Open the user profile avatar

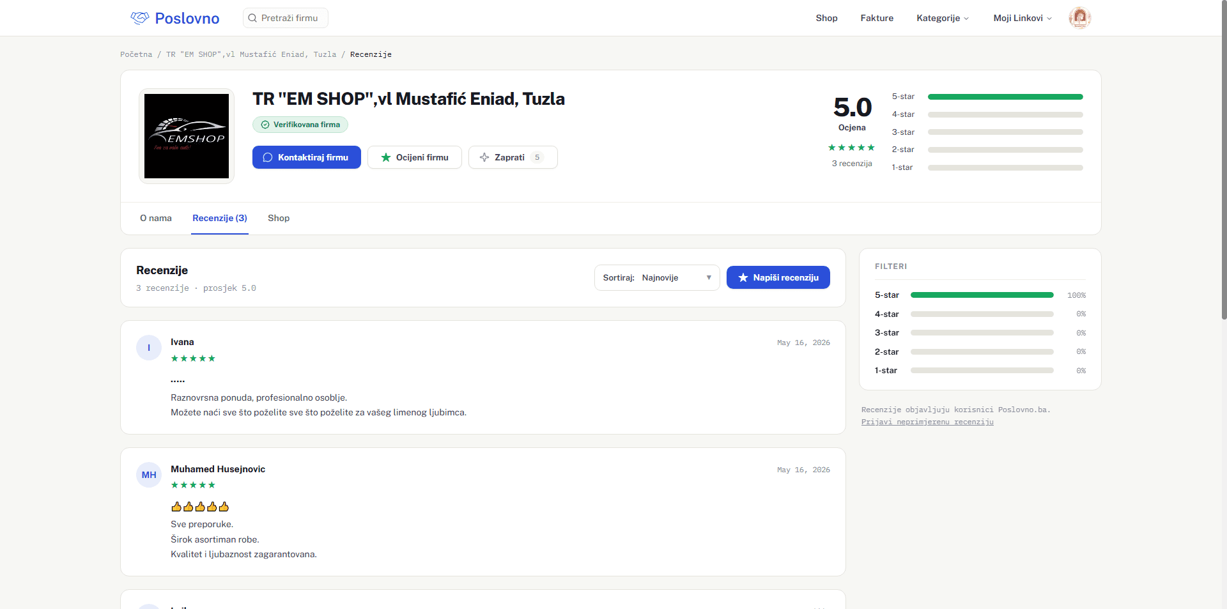point(1079,18)
